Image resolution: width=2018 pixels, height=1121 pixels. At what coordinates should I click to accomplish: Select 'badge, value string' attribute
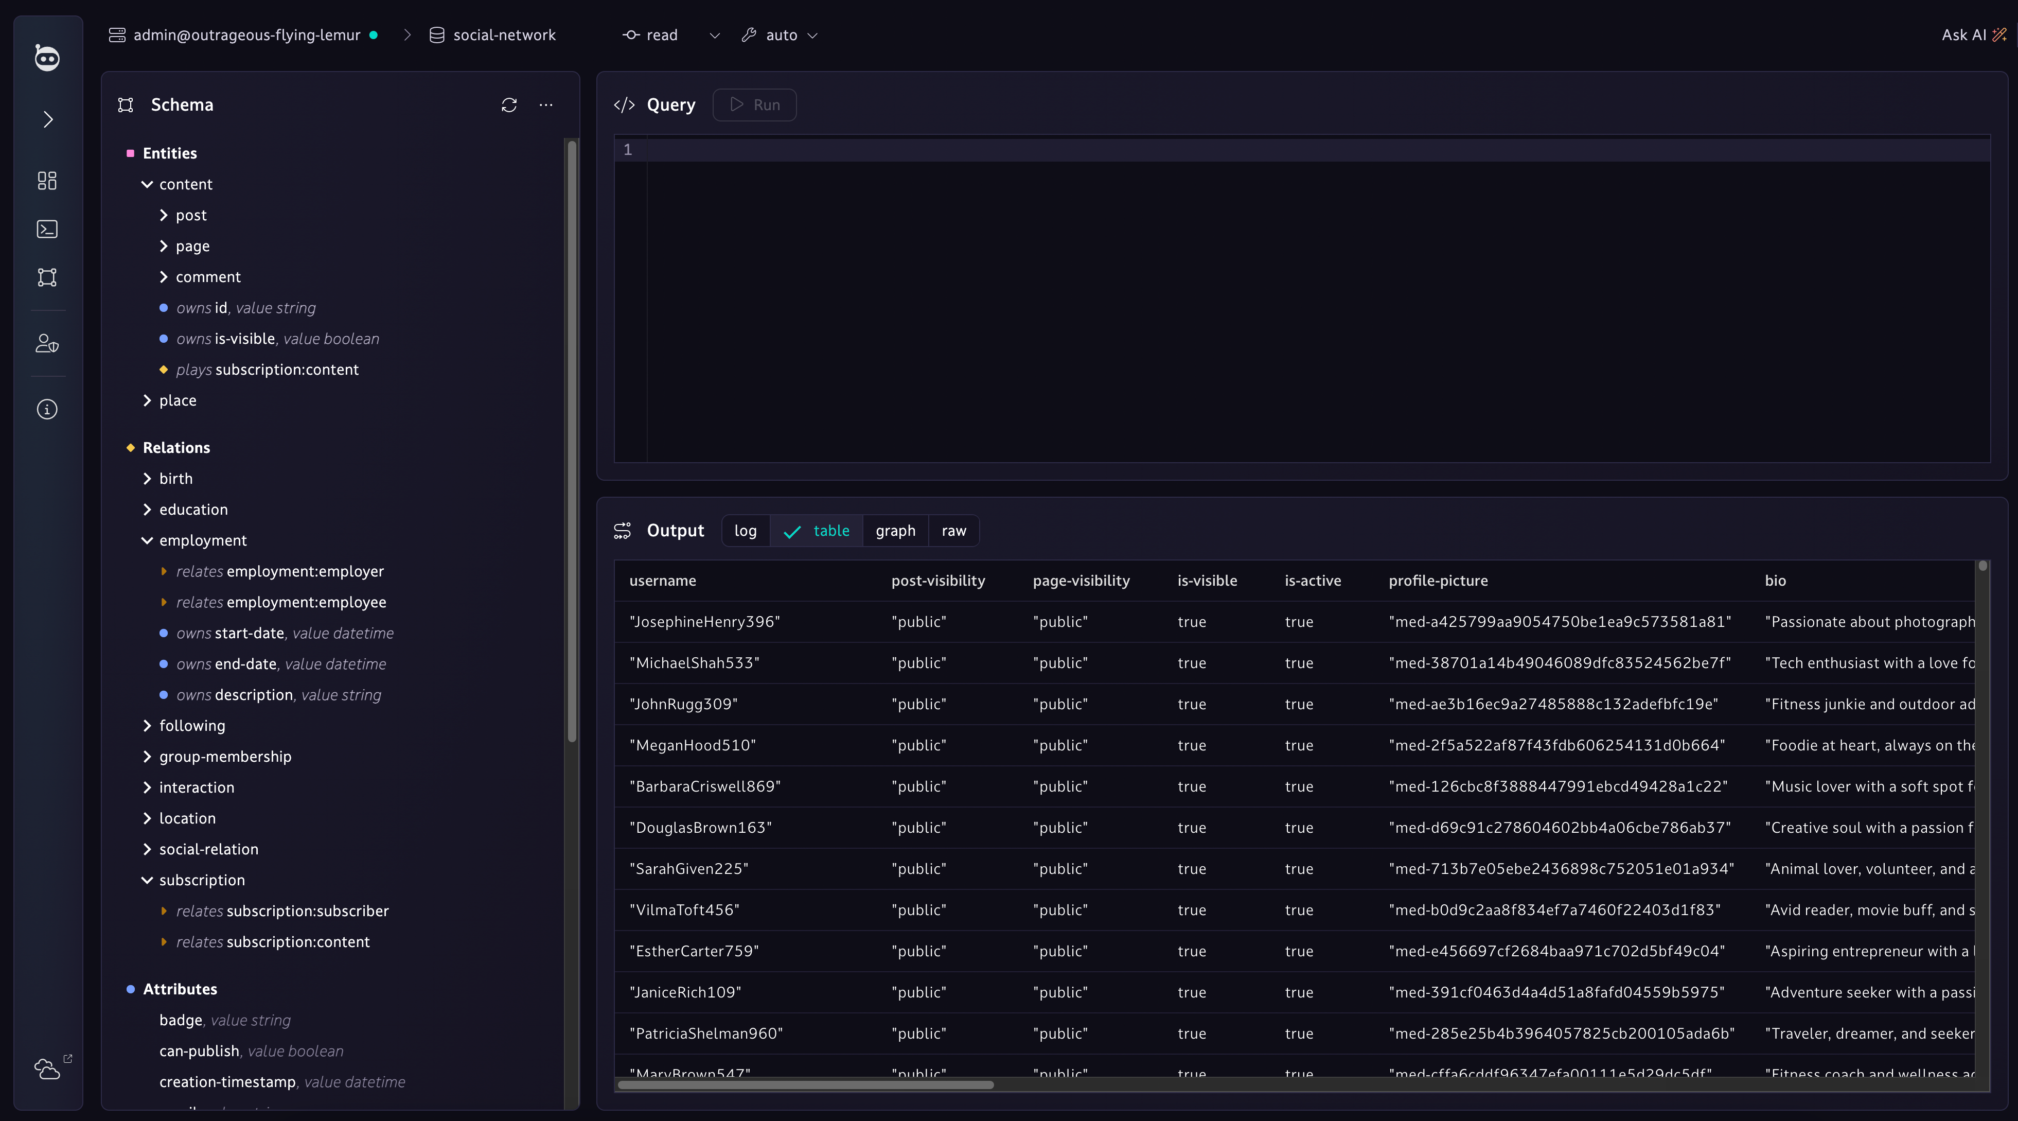[225, 1020]
